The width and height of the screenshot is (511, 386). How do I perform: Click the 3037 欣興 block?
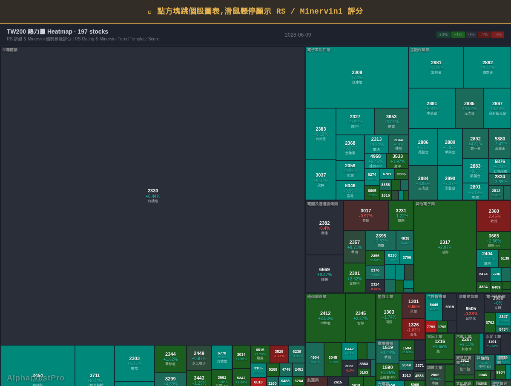point(321,180)
